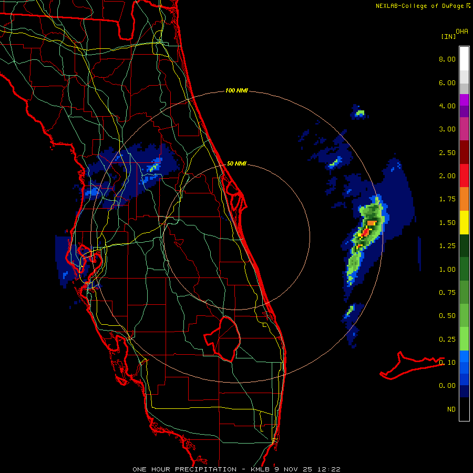Click the 1.25 legend value
473x473 pixels.
pos(447,246)
